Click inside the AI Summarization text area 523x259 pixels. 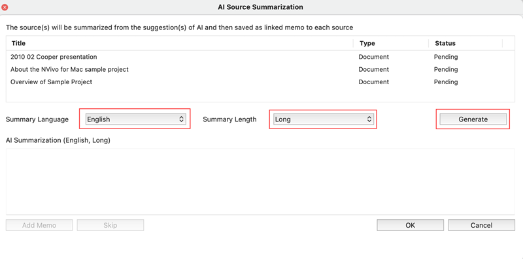pyautogui.click(x=260, y=181)
